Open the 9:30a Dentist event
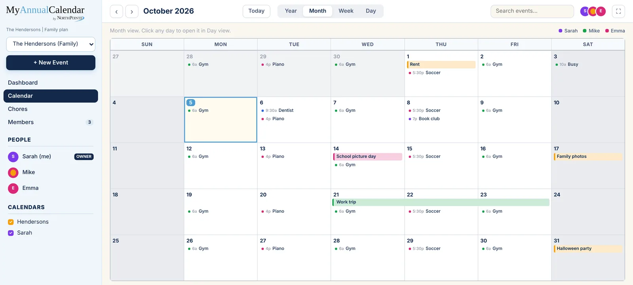 point(277,111)
